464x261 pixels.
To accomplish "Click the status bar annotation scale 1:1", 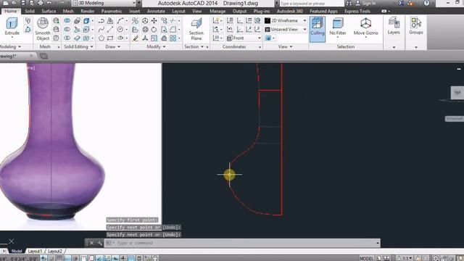I will point(405,258).
